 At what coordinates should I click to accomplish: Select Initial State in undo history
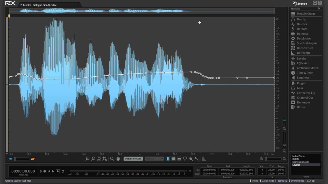pos(306,156)
